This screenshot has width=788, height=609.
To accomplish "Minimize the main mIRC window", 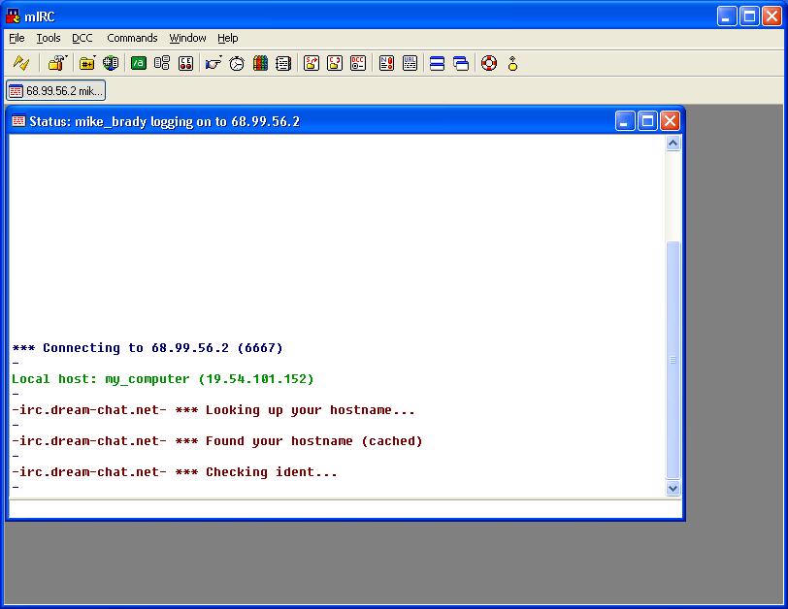I will coord(726,16).
